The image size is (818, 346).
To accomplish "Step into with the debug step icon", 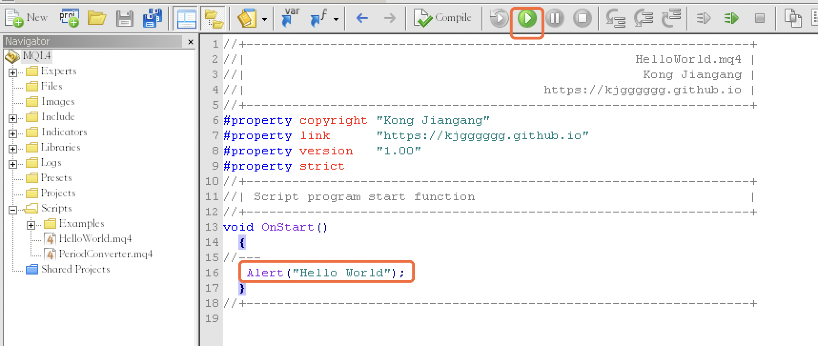I will point(615,19).
